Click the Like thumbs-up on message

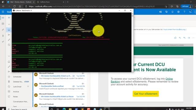(x=175, y=38)
